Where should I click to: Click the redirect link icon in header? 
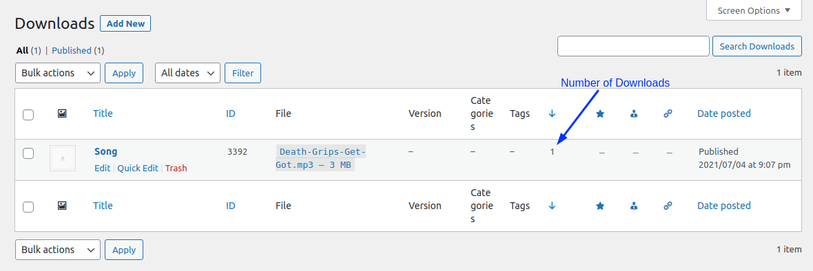(x=668, y=113)
